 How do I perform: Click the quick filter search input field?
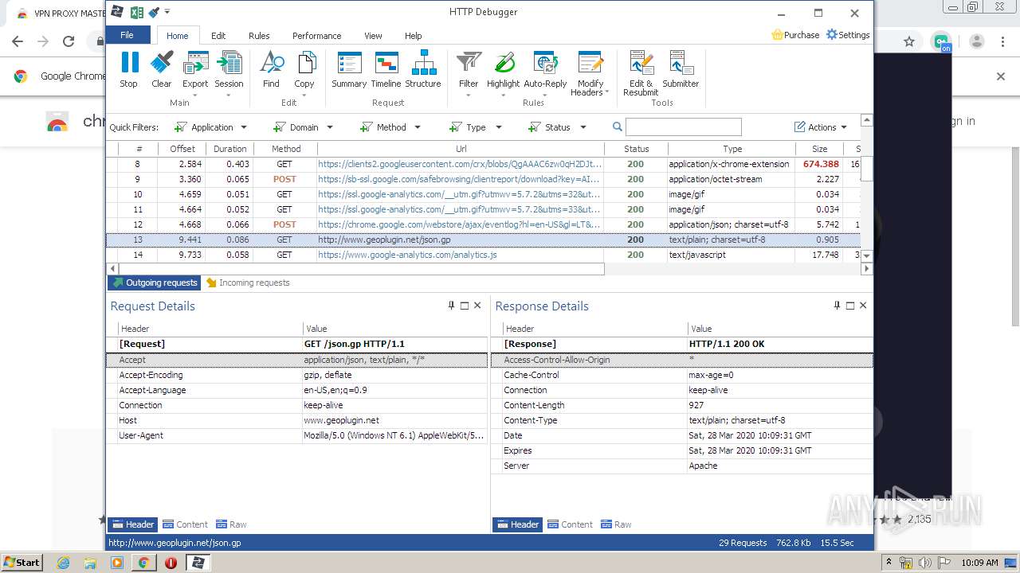[x=684, y=127]
